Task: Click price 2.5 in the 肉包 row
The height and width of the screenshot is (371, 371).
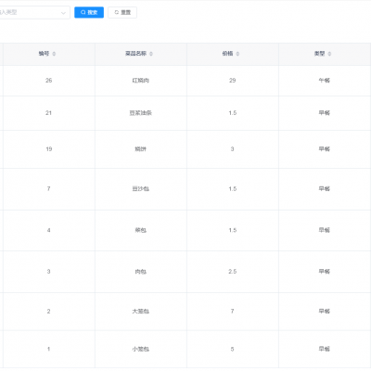Action: coord(233,272)
